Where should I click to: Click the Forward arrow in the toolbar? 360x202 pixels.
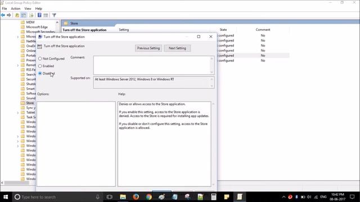[9, 15]
